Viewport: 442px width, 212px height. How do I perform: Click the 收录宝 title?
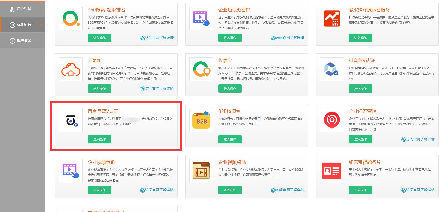coord(225,61)
